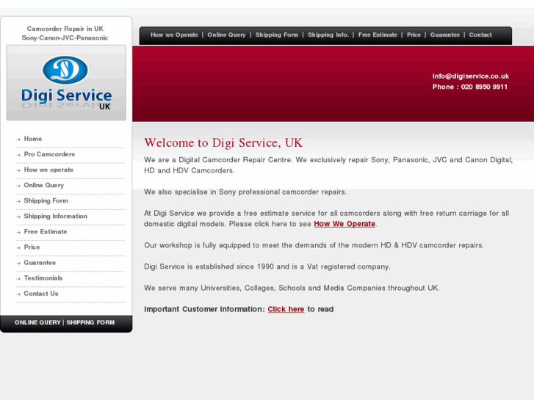Open Pro Camcorders sidebar link
Image resolution: width=534 pixels, height=400 pixels.
point(49,154)
